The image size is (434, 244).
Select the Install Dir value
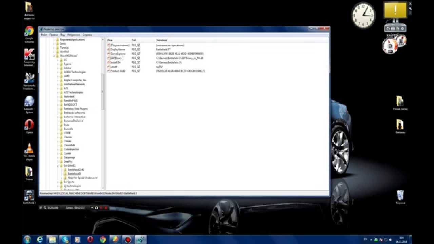tap(115, 62)
